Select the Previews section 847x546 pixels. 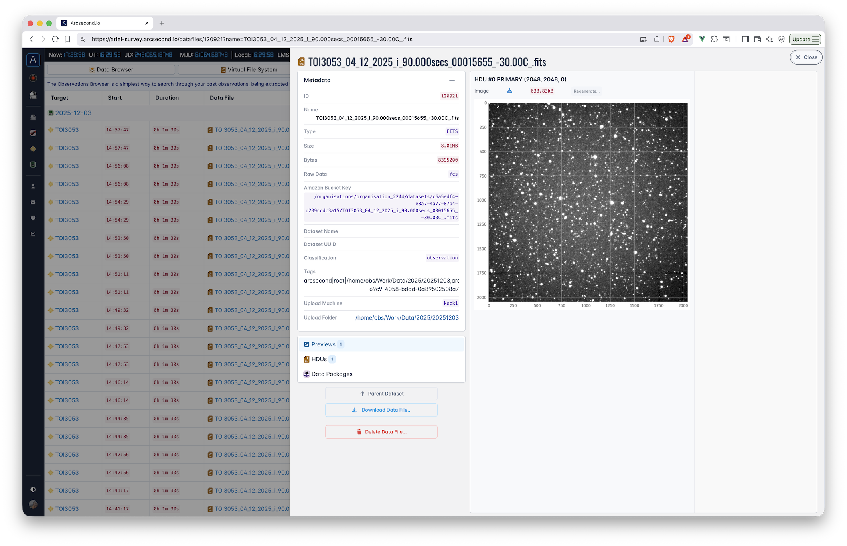point(381,344)
